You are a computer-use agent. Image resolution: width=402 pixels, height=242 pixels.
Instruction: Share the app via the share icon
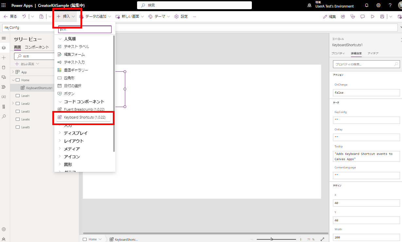pyautogui.click(x=343, y=16)
